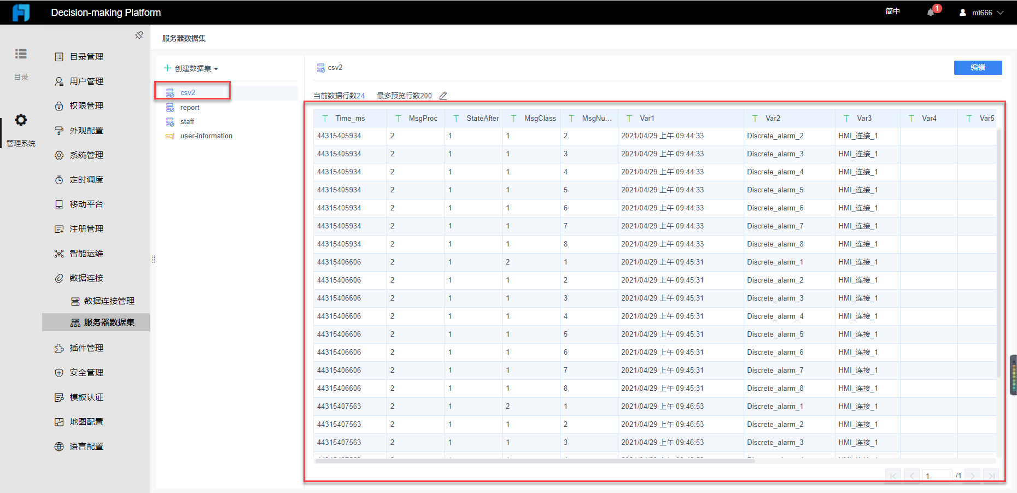1017x493 pixels.
Task: Click the platform logo icon
Action: click(x=21, y=12)
